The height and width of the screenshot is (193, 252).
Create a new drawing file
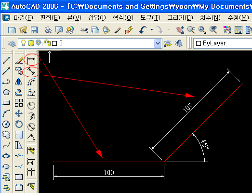[12, 30]
